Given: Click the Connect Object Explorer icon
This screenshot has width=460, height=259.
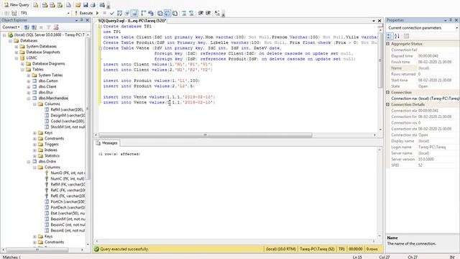Looking at the screenshot, I should tap(27, 27).
